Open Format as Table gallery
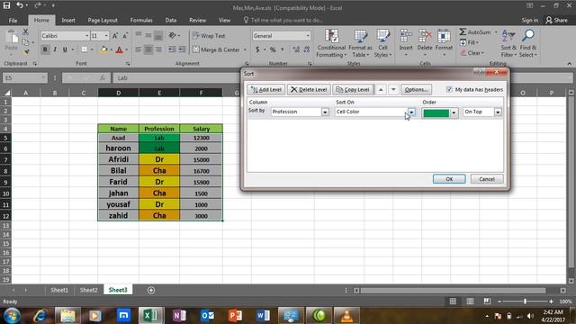Screen dimensions: 576x324 click(360, 43)
